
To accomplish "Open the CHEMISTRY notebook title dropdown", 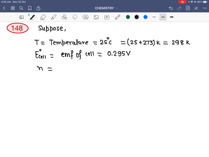I will pyautogui.click(x=106, y=8).
